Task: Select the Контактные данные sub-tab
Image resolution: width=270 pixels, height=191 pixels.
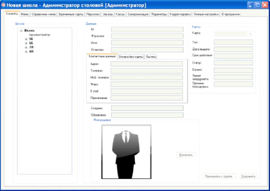Action: 102,56
